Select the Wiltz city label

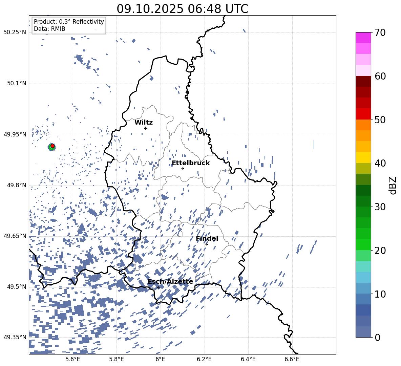[144, 123]
